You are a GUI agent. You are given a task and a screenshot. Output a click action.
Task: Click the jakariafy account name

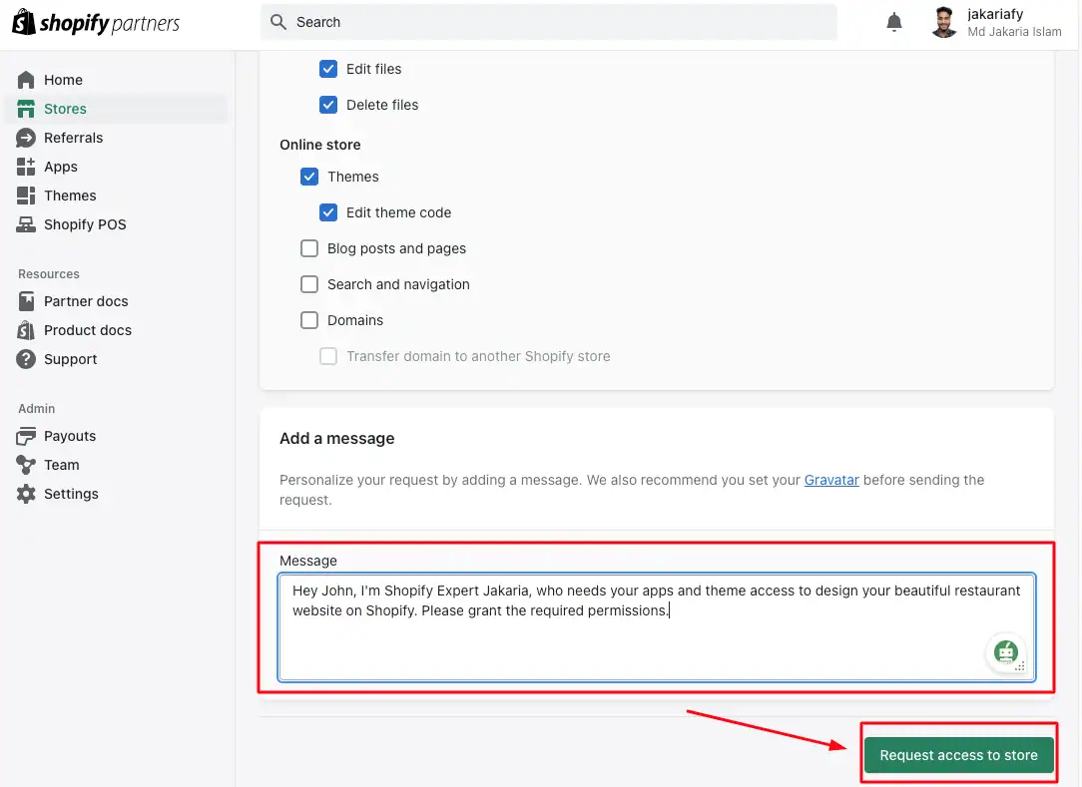click(x=995, y=14)
